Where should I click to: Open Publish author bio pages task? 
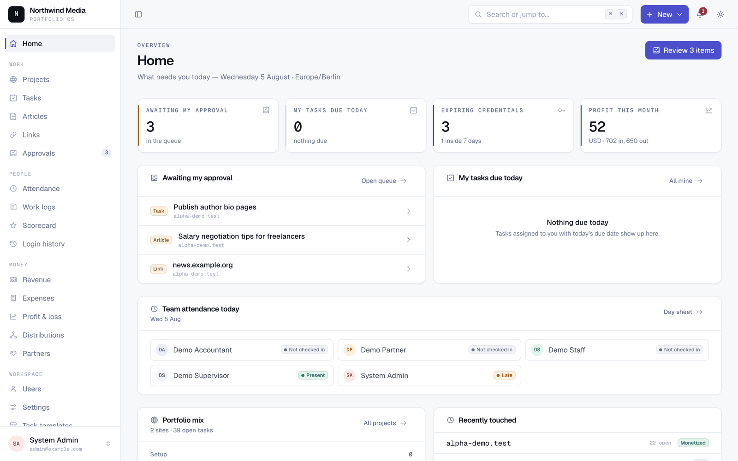281,211
